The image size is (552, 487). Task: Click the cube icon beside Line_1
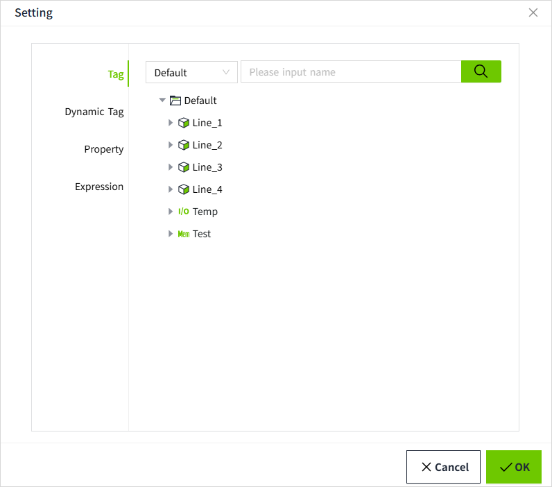(x=184, y=123)
